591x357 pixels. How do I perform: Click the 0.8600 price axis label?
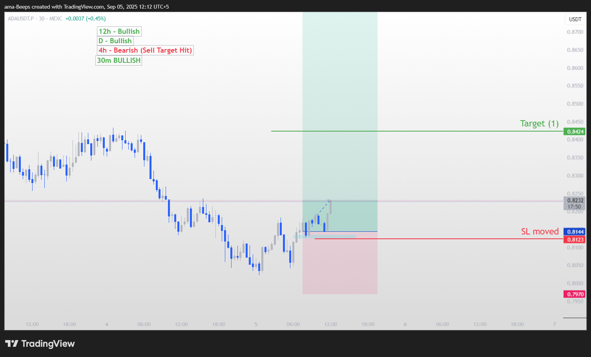[575, 68]
